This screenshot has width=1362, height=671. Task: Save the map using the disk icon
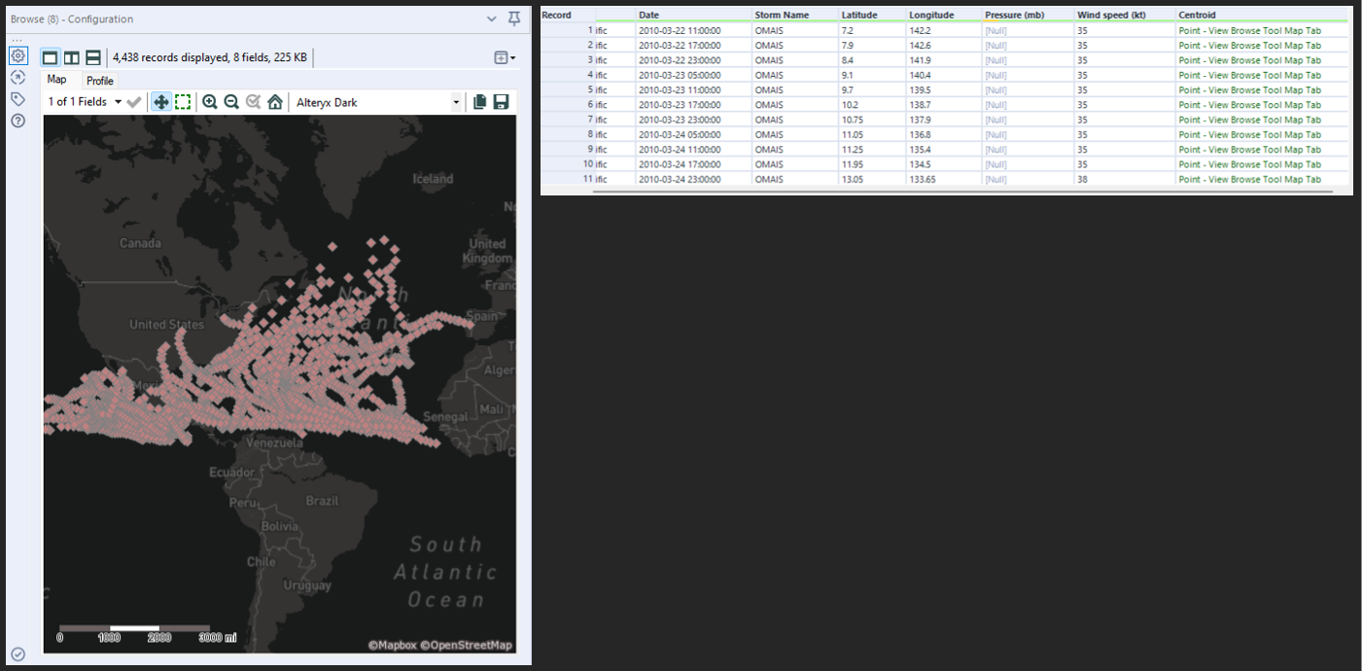(x=502, y=102)
